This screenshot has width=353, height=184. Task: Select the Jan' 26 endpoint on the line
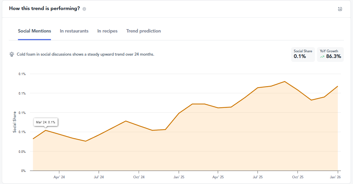(337, 86)
